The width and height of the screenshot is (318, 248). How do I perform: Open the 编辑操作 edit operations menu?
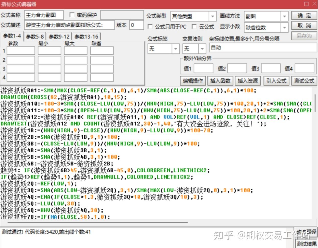click(193, 80)
